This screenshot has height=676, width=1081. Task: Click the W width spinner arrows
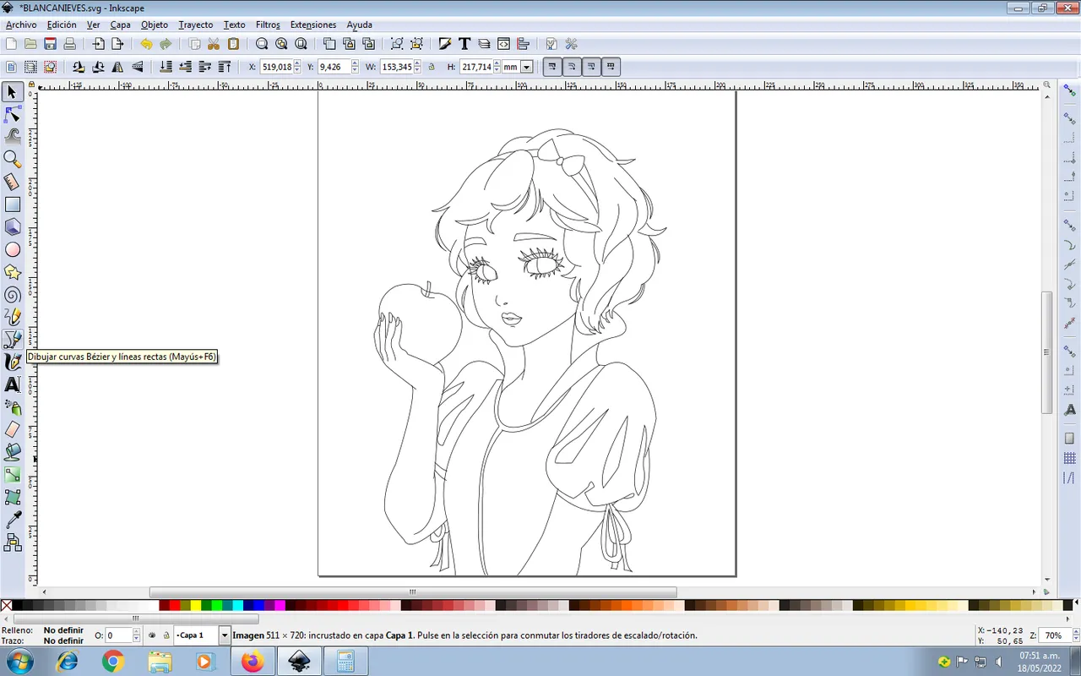(417, 67)
